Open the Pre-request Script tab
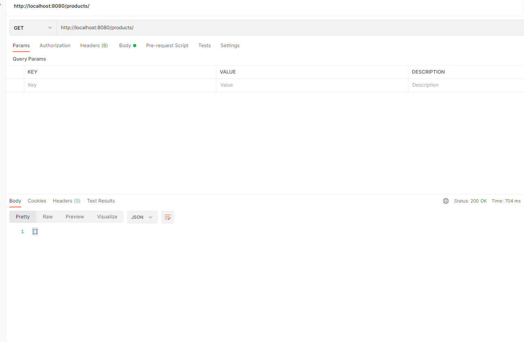This screenshot has height=342, width=524. (x=167, y=46)
